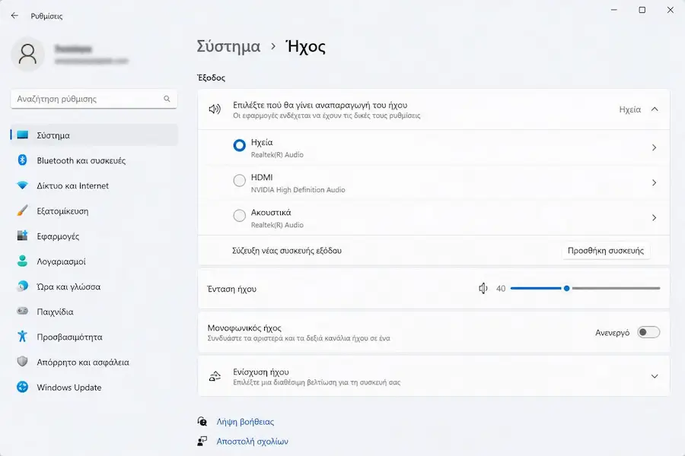Click the blurred user account name
The width and height of the screenshot is (685, 456).
tap(73, 49)
